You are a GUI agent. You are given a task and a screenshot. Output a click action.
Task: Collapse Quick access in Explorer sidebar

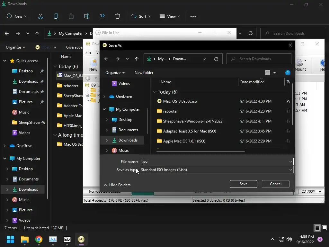(4, 61)
